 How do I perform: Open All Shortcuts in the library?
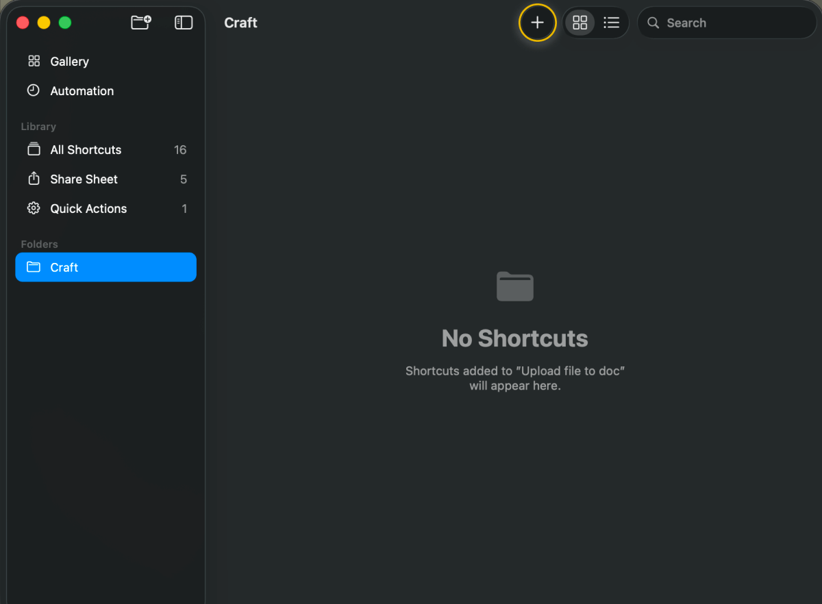coord(85,149)
